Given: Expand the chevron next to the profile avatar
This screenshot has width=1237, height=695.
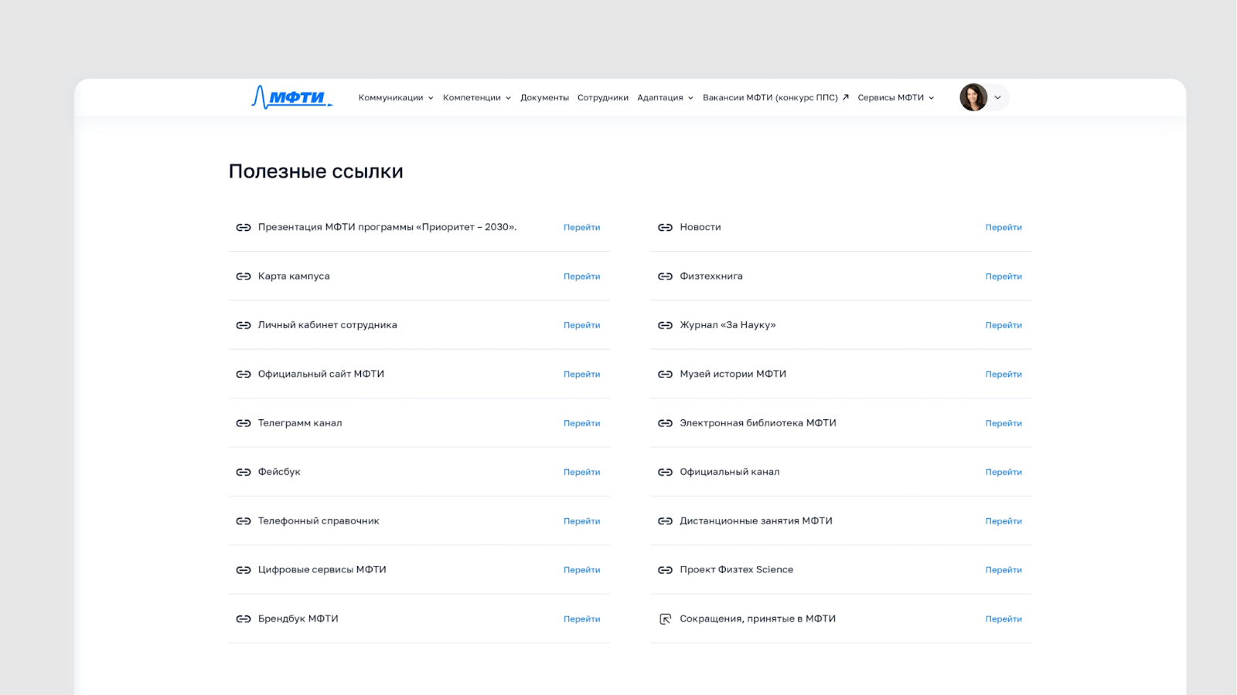Looking at the screenshot, I should [x=997, y=97].
